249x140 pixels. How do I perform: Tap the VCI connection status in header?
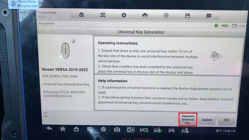pos(225,26)
